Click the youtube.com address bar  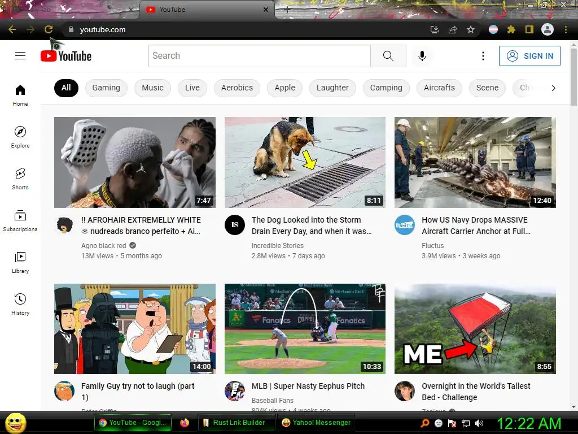pyautogui.click(x=243, y=29)
